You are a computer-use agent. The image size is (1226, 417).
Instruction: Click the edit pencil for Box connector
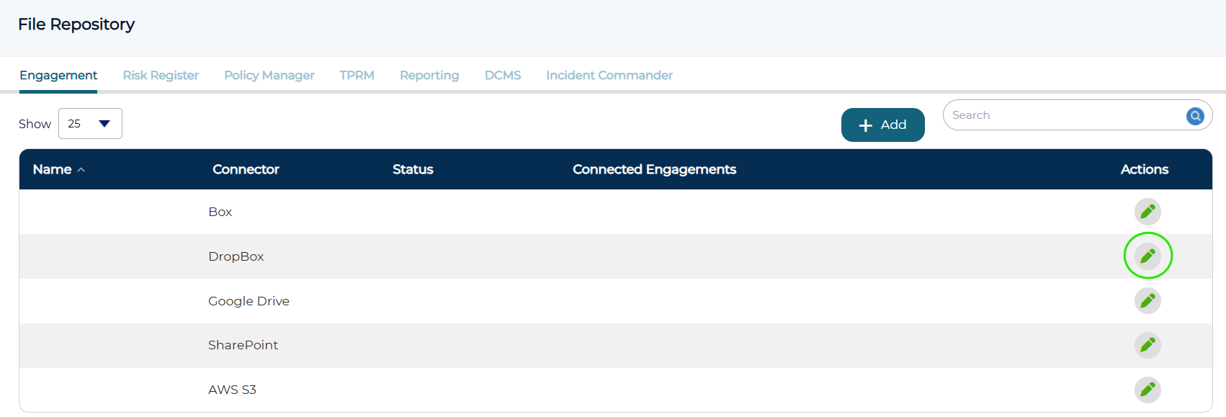pos(1147,212)
